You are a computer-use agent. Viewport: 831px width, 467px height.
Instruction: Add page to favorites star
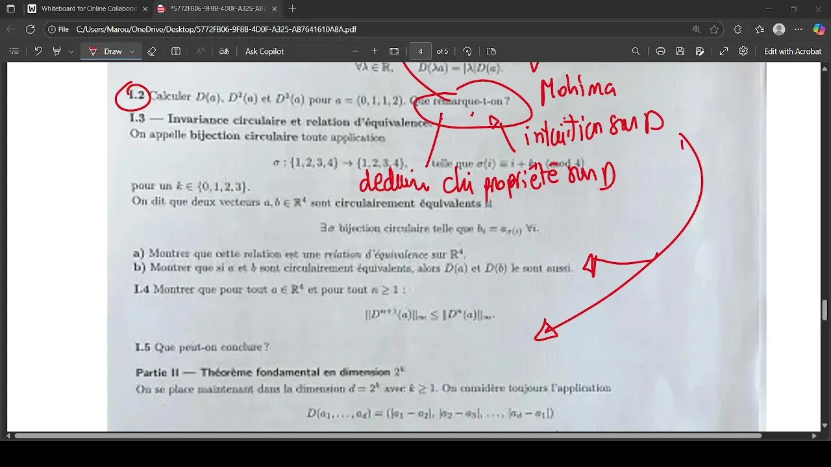point(714,29)
